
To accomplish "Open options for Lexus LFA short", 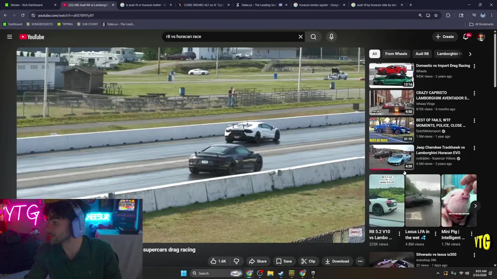I will click(x=435, y=234).
